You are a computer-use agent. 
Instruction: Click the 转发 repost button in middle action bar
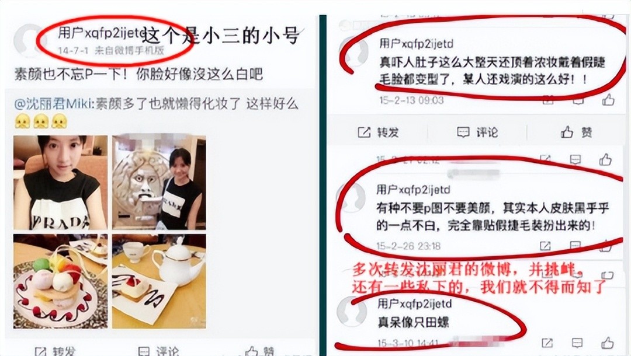click(x=378, y=132)
